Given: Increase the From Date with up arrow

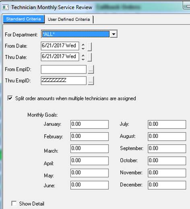Looking at the screenshot, I should tap(83, 45).
